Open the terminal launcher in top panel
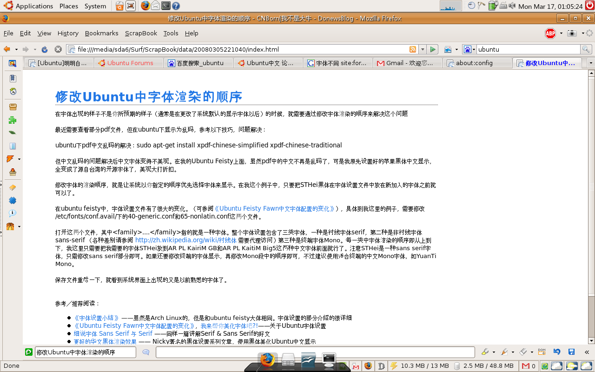Screen dimensions: 595x372 pos(166,6)
